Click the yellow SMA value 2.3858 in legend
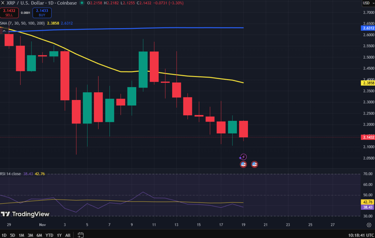The height and width of the screenshot is (238, 375). pyautogui.click(x=53, y=23)
